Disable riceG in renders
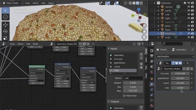This screenshot has height=110, width=196. (193, 37)
